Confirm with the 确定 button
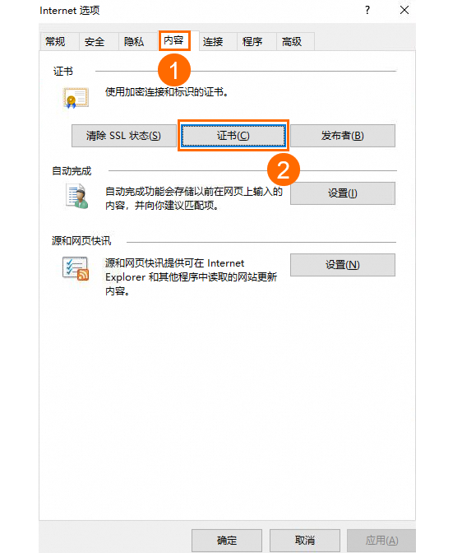This screenshot has height=553, width=462. (227, 541)
